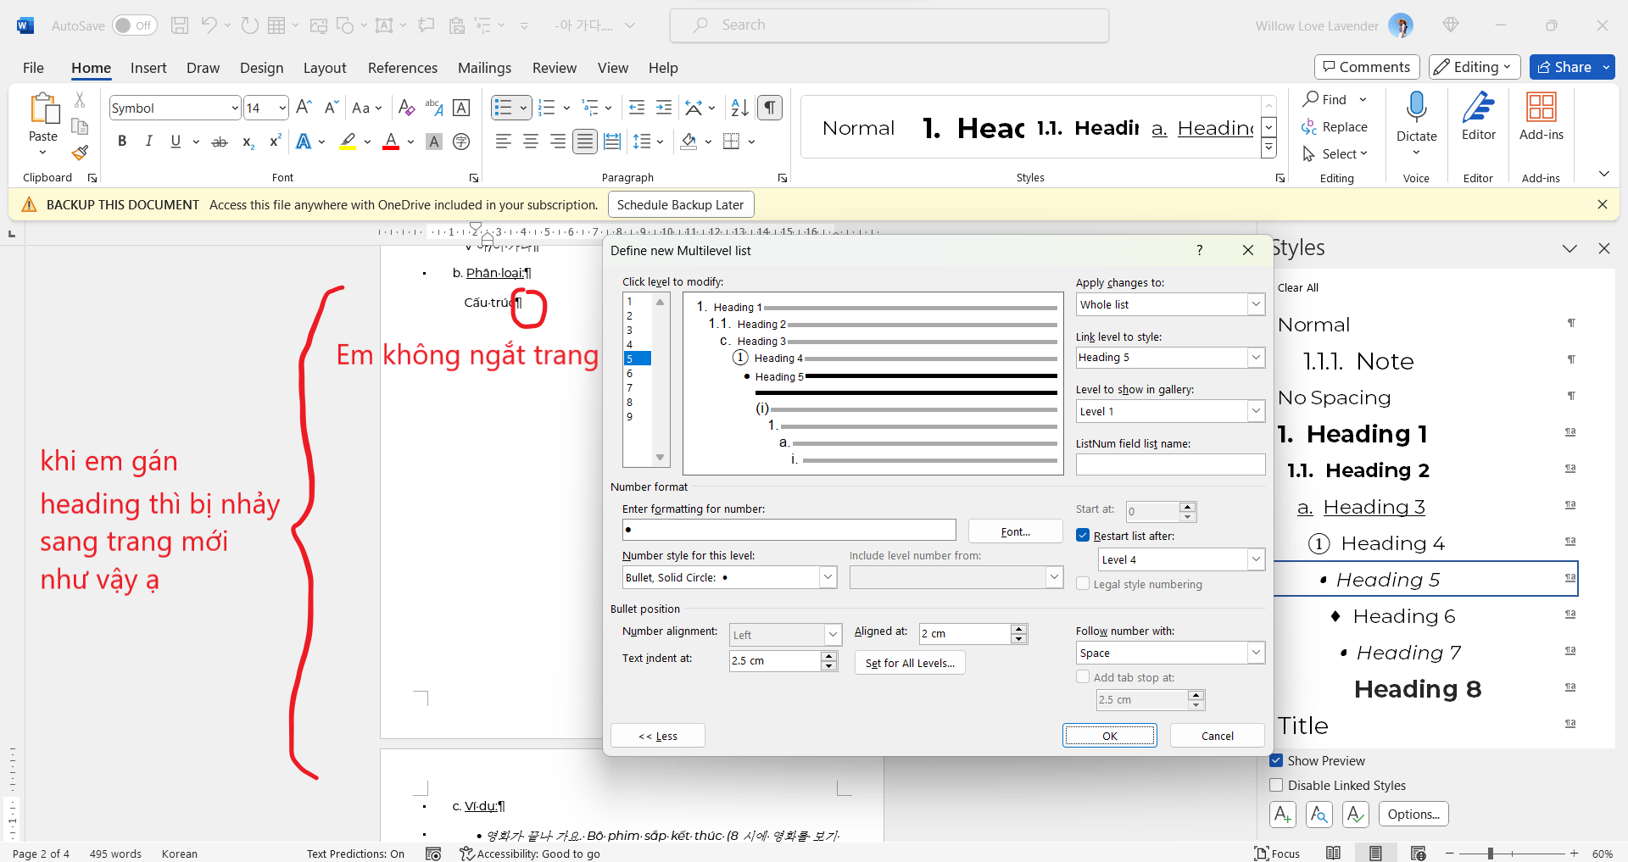Screen dimensions: 1628x862
Task: Expand the Number alignment dropdown
Action: tap(832, 634)
